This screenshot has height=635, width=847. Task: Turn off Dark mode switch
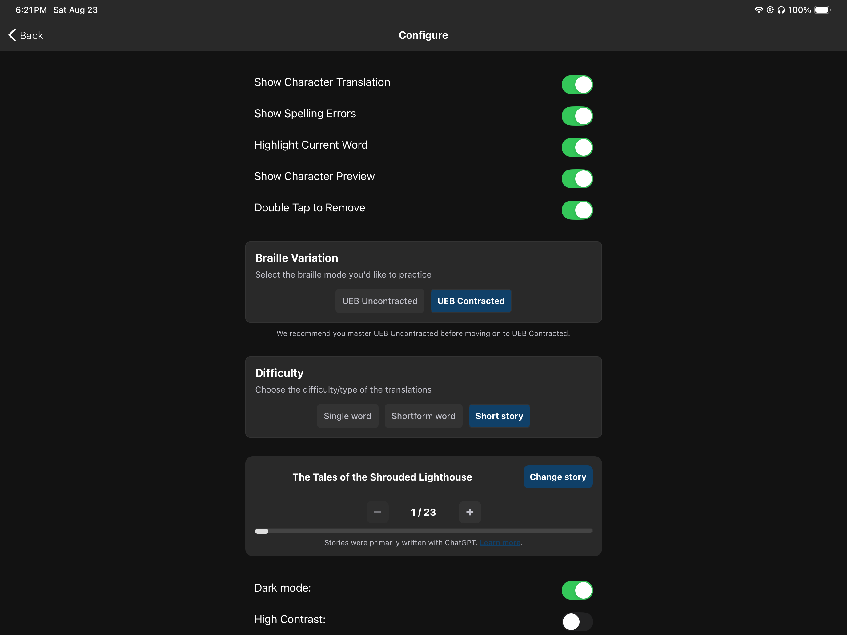(x=577, y=590)
